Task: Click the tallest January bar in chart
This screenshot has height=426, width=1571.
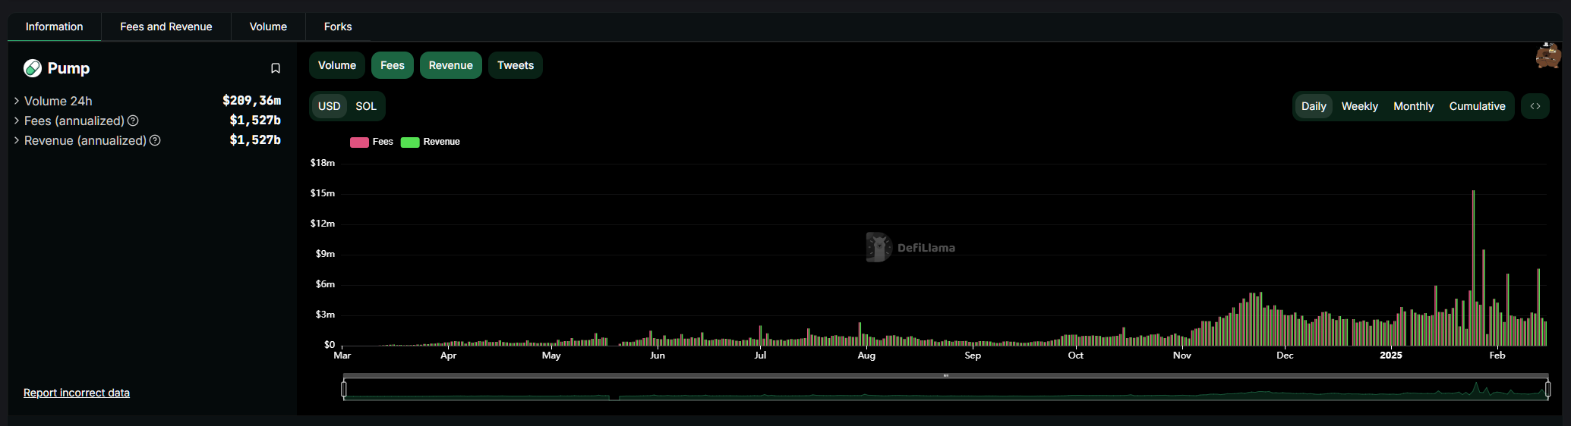Action: (x=1473, y=268)
